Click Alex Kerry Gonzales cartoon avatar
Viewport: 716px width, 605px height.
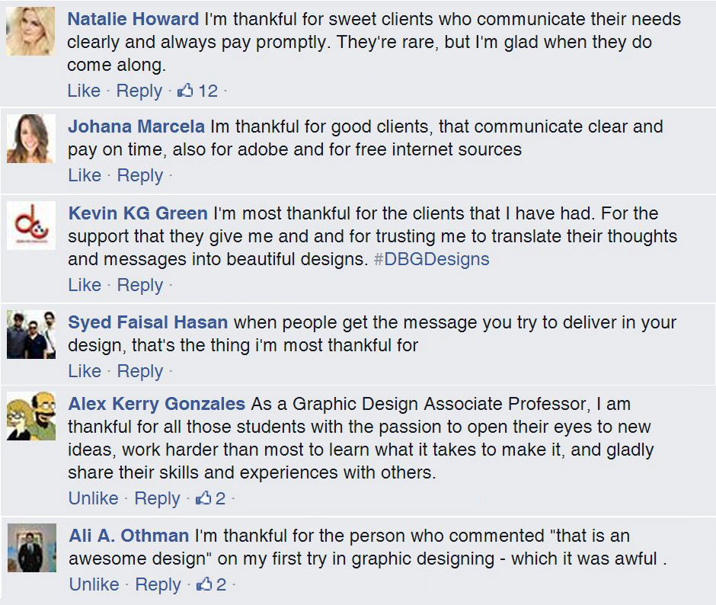pos(31,416)
